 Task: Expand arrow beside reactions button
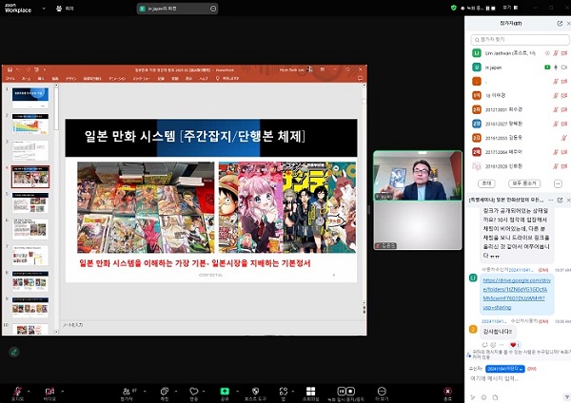tap(204, 392)
